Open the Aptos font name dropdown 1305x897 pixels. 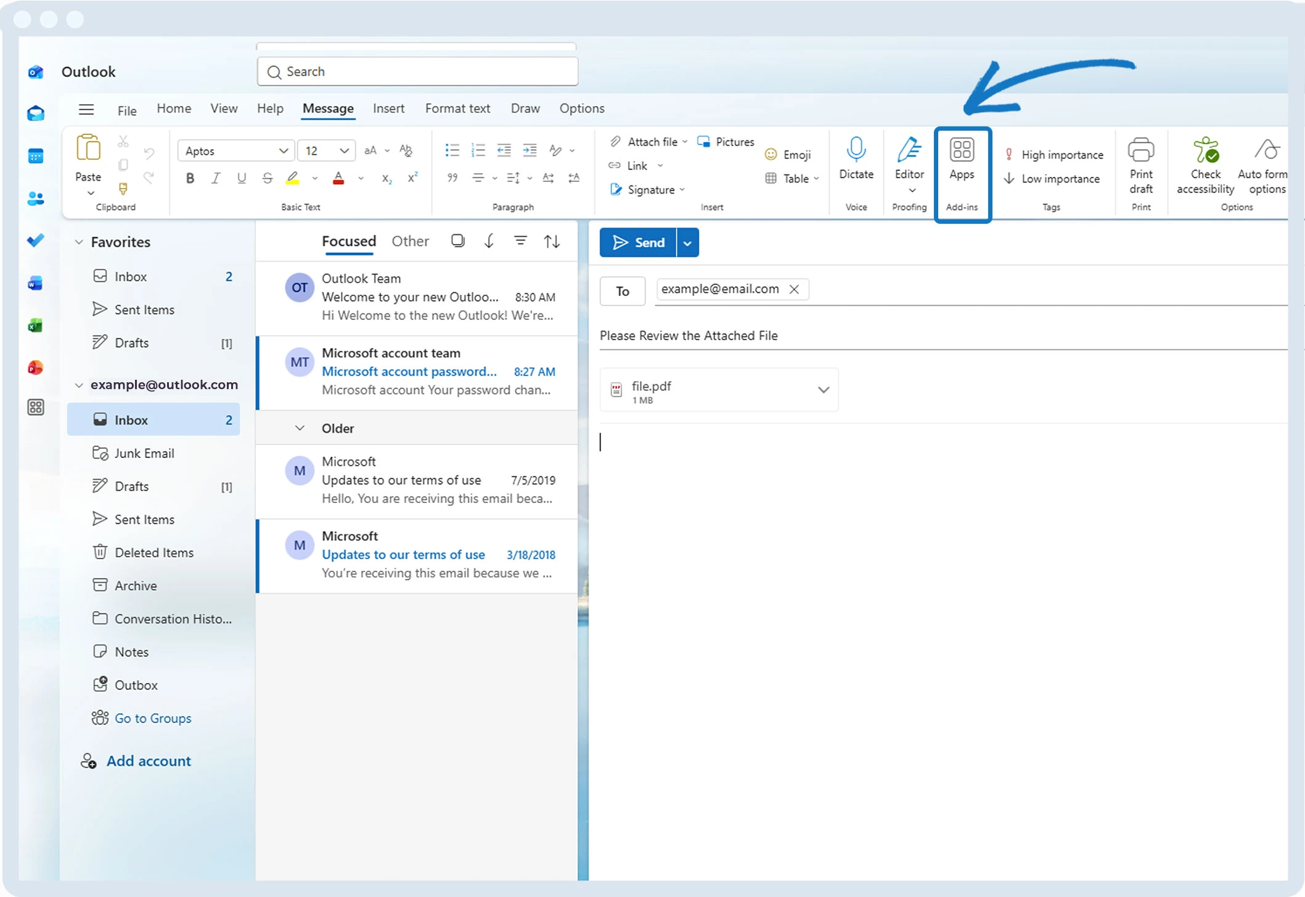[284, 151]
